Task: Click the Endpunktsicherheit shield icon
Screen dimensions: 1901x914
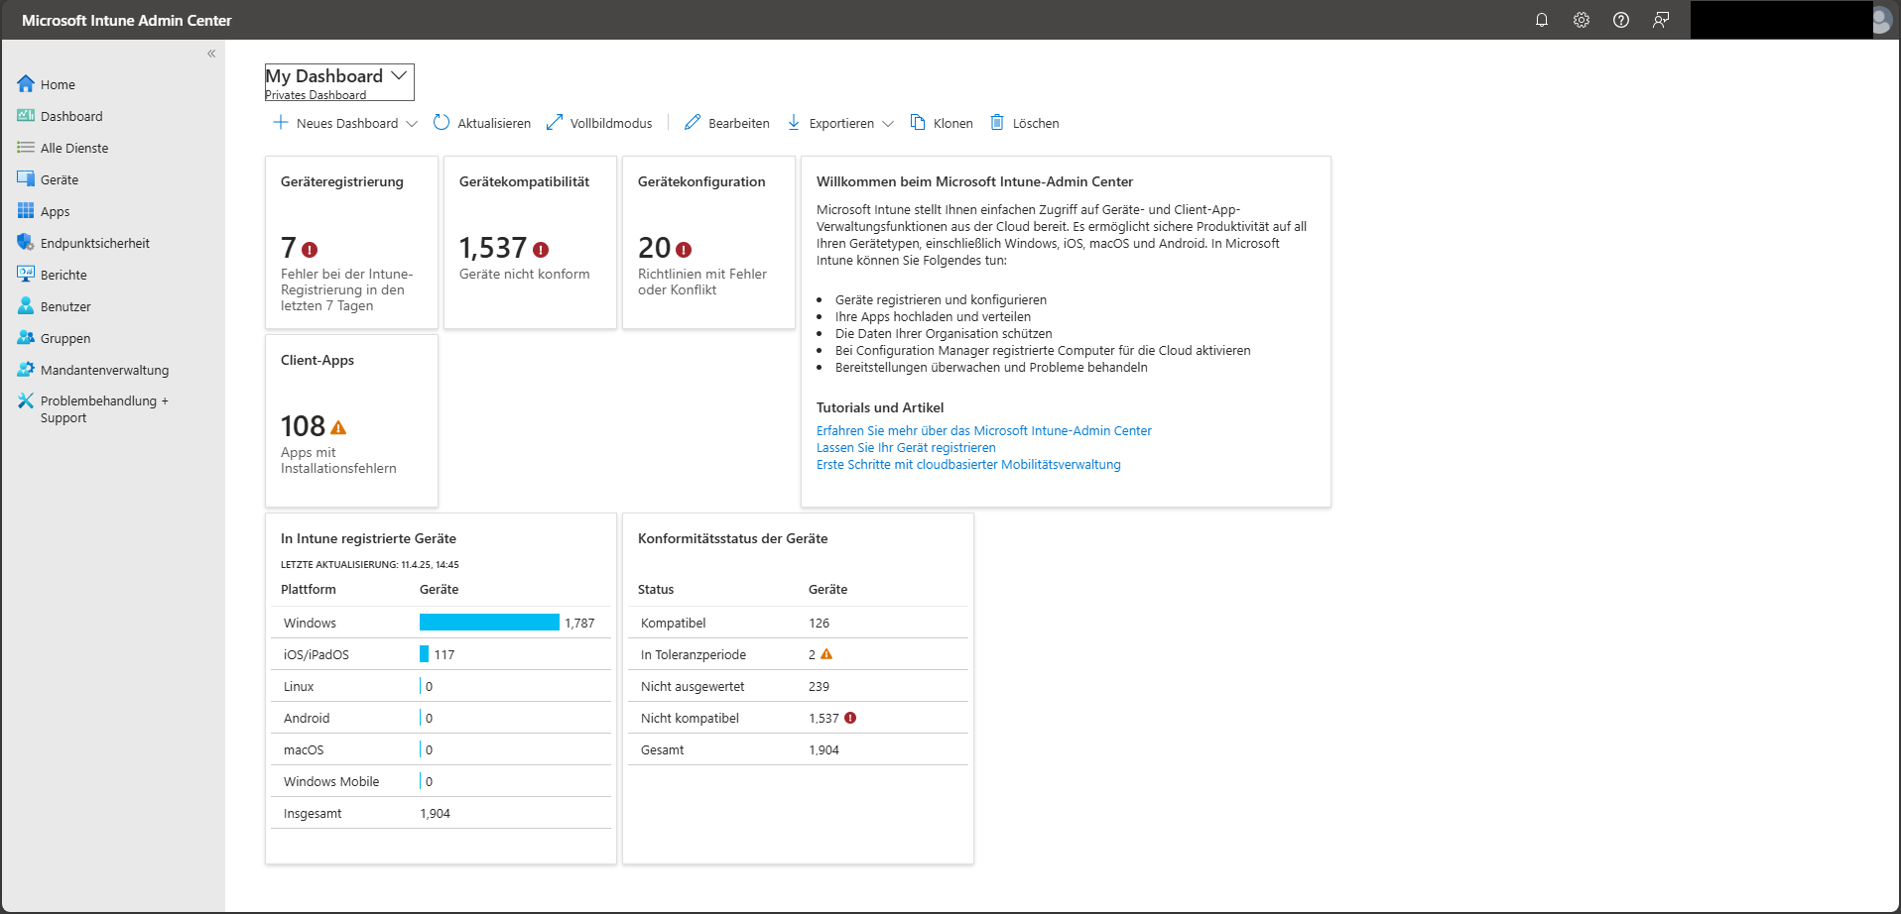Action: [x=26, y=243]
